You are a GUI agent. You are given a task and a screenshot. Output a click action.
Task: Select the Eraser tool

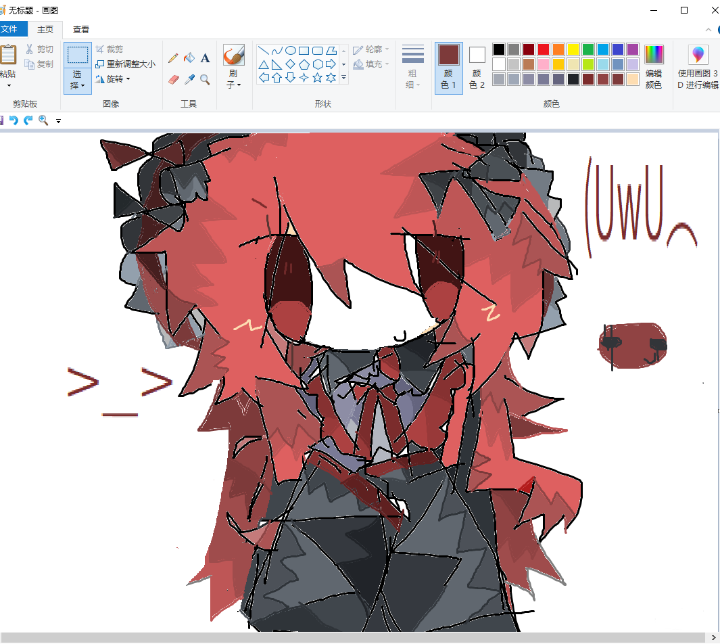[173, 80]
